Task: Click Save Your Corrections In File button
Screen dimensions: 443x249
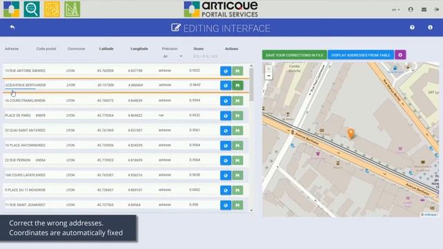Action: [294, 55]
